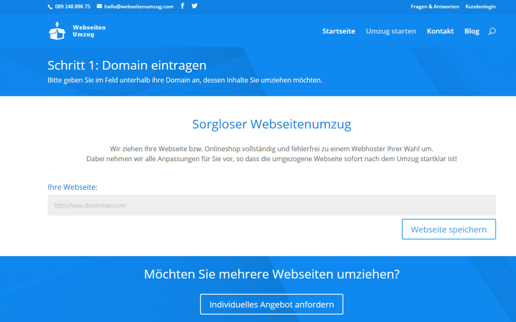
Task: Click the Webseiten Umzug logo text
Action: [x=89, y=31]
